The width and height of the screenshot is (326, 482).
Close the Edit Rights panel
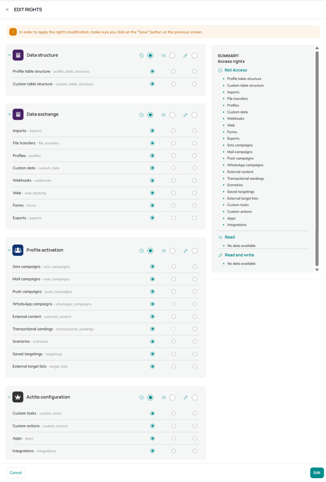click(x=7, y=10)
